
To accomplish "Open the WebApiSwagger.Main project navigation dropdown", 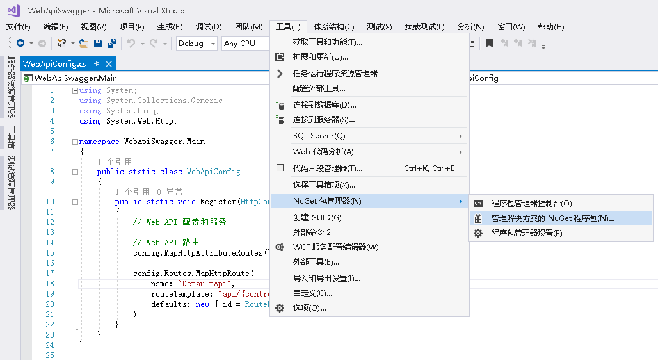I will coord(146,78).
